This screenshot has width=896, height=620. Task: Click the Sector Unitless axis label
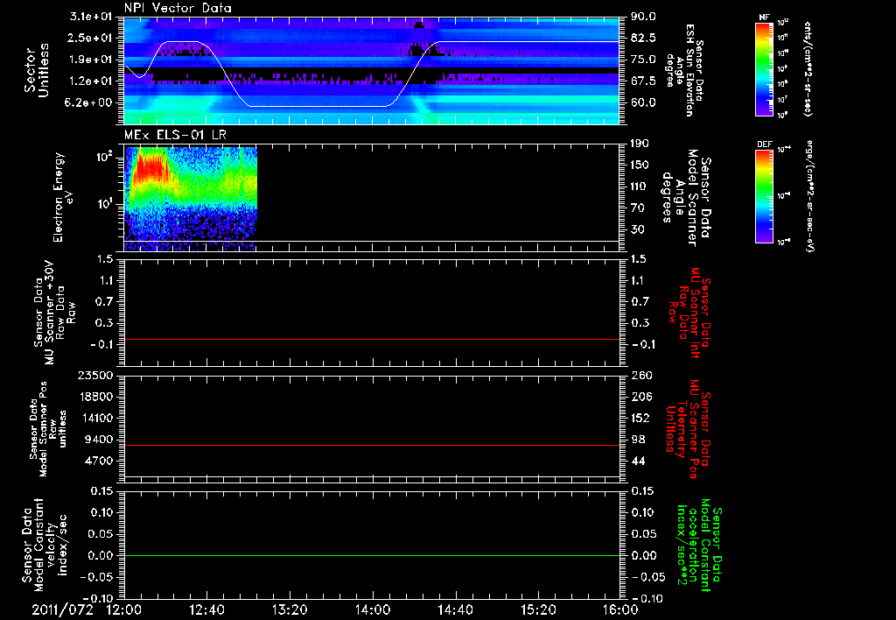(x=37, y=70)
